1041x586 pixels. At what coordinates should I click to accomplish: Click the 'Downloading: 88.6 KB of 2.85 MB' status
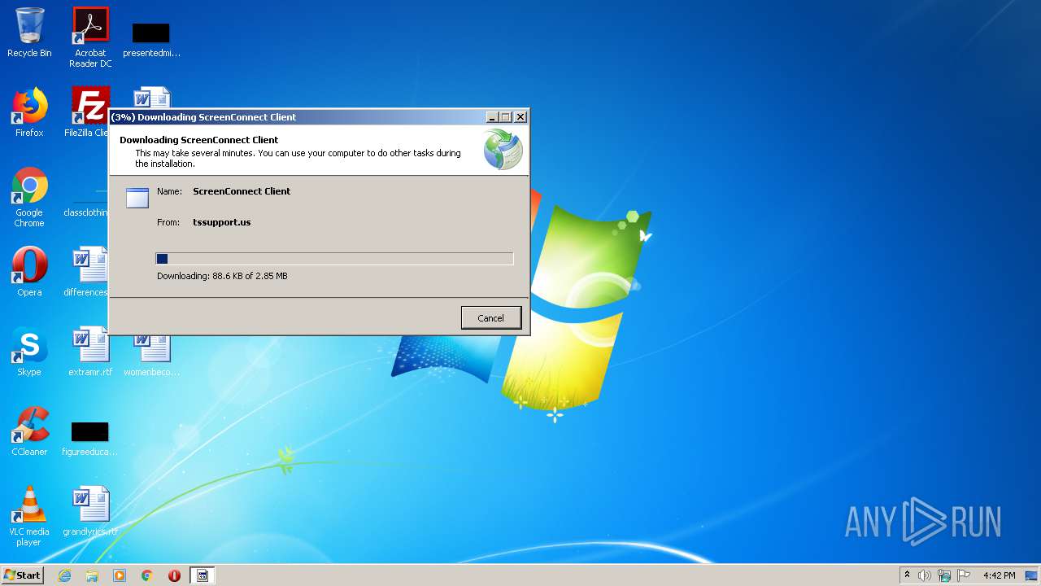click(222, 276)
